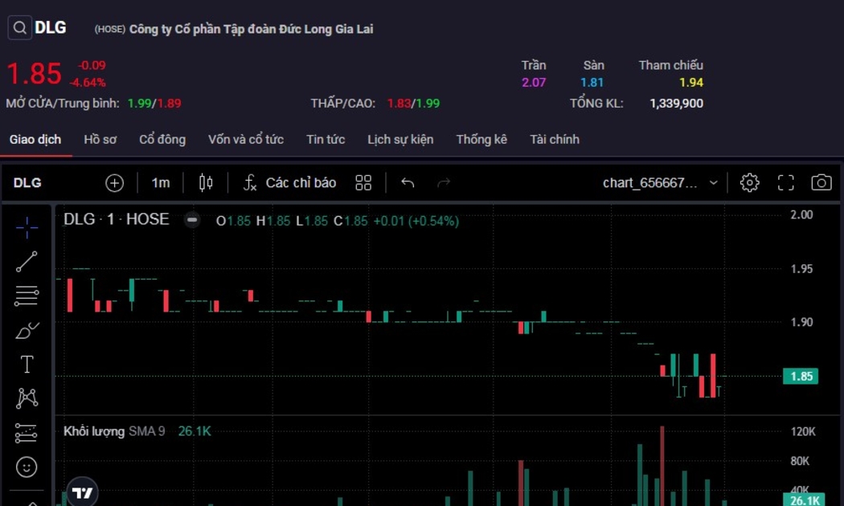Open the chart patterns tool
Viewport: 844px width, 506px height.
27,398
